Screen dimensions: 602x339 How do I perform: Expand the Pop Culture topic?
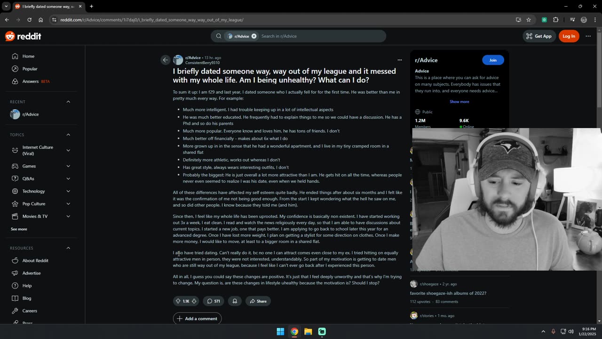click(x=68, y=204)
